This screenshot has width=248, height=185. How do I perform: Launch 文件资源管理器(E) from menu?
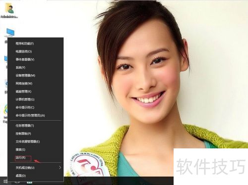pyautogui.click(x=28, y=141)
